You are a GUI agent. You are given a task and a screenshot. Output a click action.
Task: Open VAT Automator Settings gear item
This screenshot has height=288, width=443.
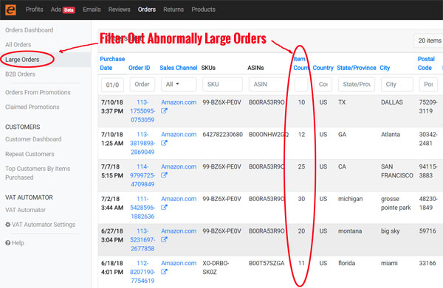click(41, 225)
